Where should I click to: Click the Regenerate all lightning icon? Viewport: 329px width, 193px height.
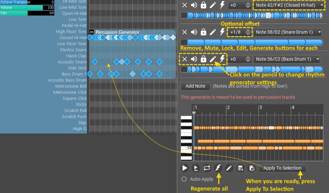click(218, 168)
